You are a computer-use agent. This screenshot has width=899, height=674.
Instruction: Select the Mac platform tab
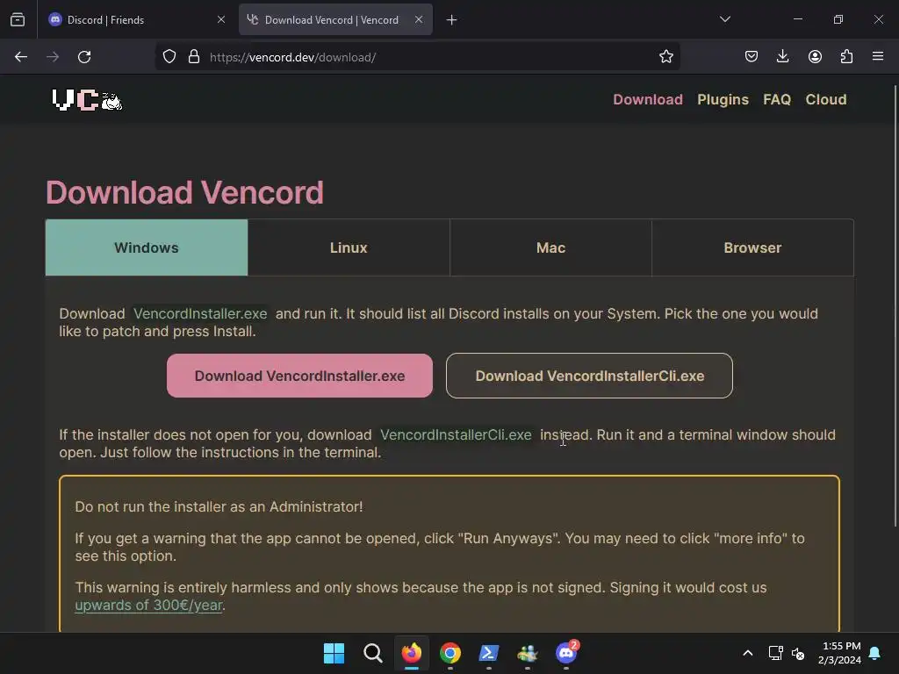[x=551, y=247]
